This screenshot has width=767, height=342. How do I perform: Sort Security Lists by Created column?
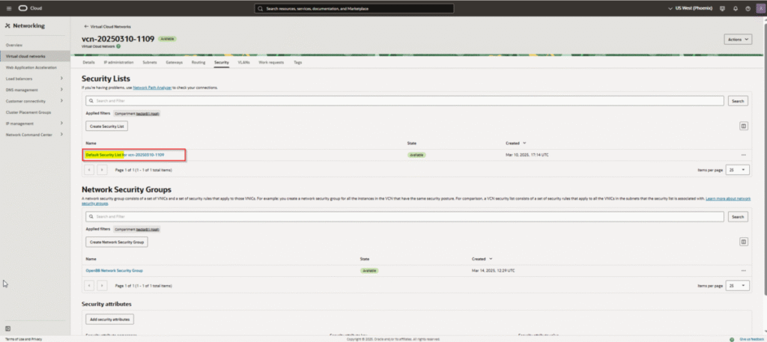point(516,142)
